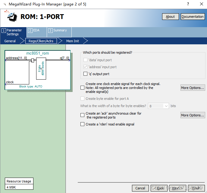Select the Regs/Clken/Aclrs sub-page
Viewport: 207px width, 193px height.
click(41, 41)
